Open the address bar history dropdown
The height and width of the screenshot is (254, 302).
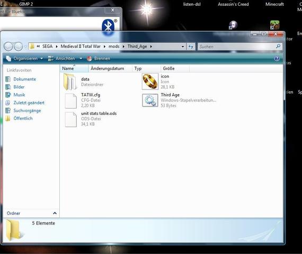pos(183,47)
